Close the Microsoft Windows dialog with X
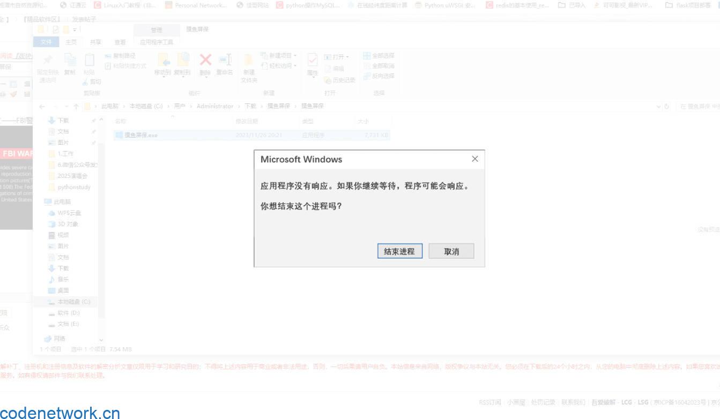 474,159
